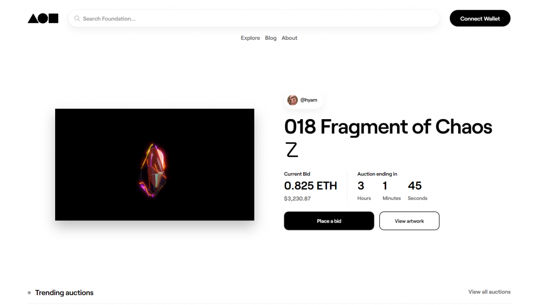Click the 0.825 ETH current bid
The image size is (538, 305).
311,186
